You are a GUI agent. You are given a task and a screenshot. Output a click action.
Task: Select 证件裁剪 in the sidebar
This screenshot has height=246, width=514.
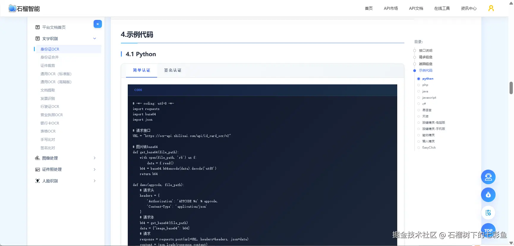[x=48, y=66]
